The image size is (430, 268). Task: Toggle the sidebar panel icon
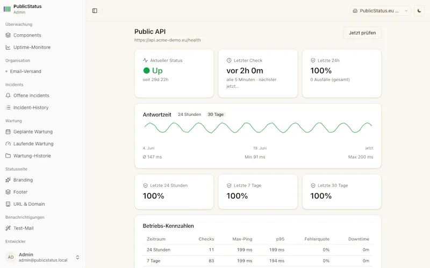tap(95, 11)
